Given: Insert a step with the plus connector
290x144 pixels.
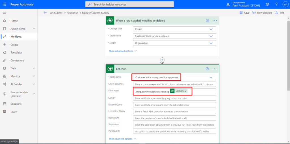Looking at the screenshot, I should pos(162,60).
